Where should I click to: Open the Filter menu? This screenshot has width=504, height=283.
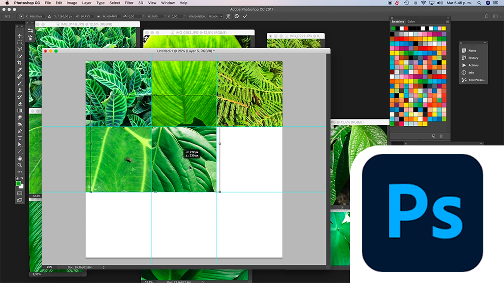pos(129,3)
